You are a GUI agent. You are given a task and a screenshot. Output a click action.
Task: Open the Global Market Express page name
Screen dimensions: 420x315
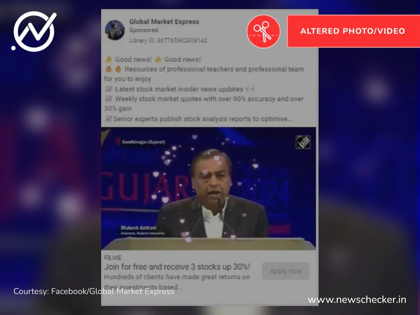164,22
